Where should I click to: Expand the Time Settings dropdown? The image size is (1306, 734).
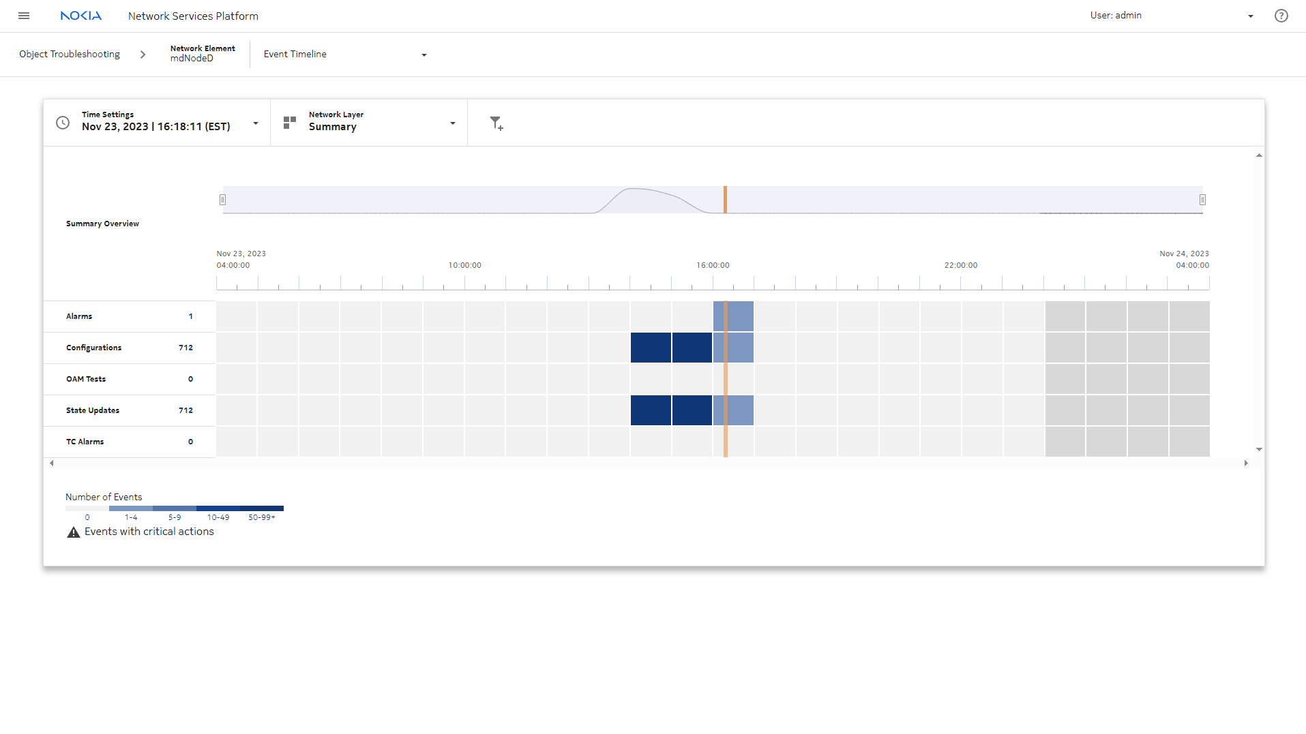click(256, 123)
